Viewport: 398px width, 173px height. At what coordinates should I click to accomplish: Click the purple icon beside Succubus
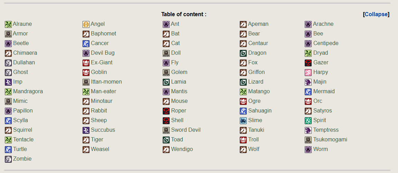click(x=86, y=130)
